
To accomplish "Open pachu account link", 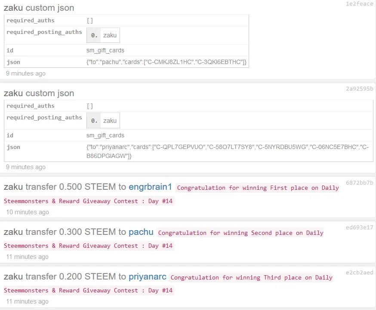I will pyautogui.click(x=141, y=232).
